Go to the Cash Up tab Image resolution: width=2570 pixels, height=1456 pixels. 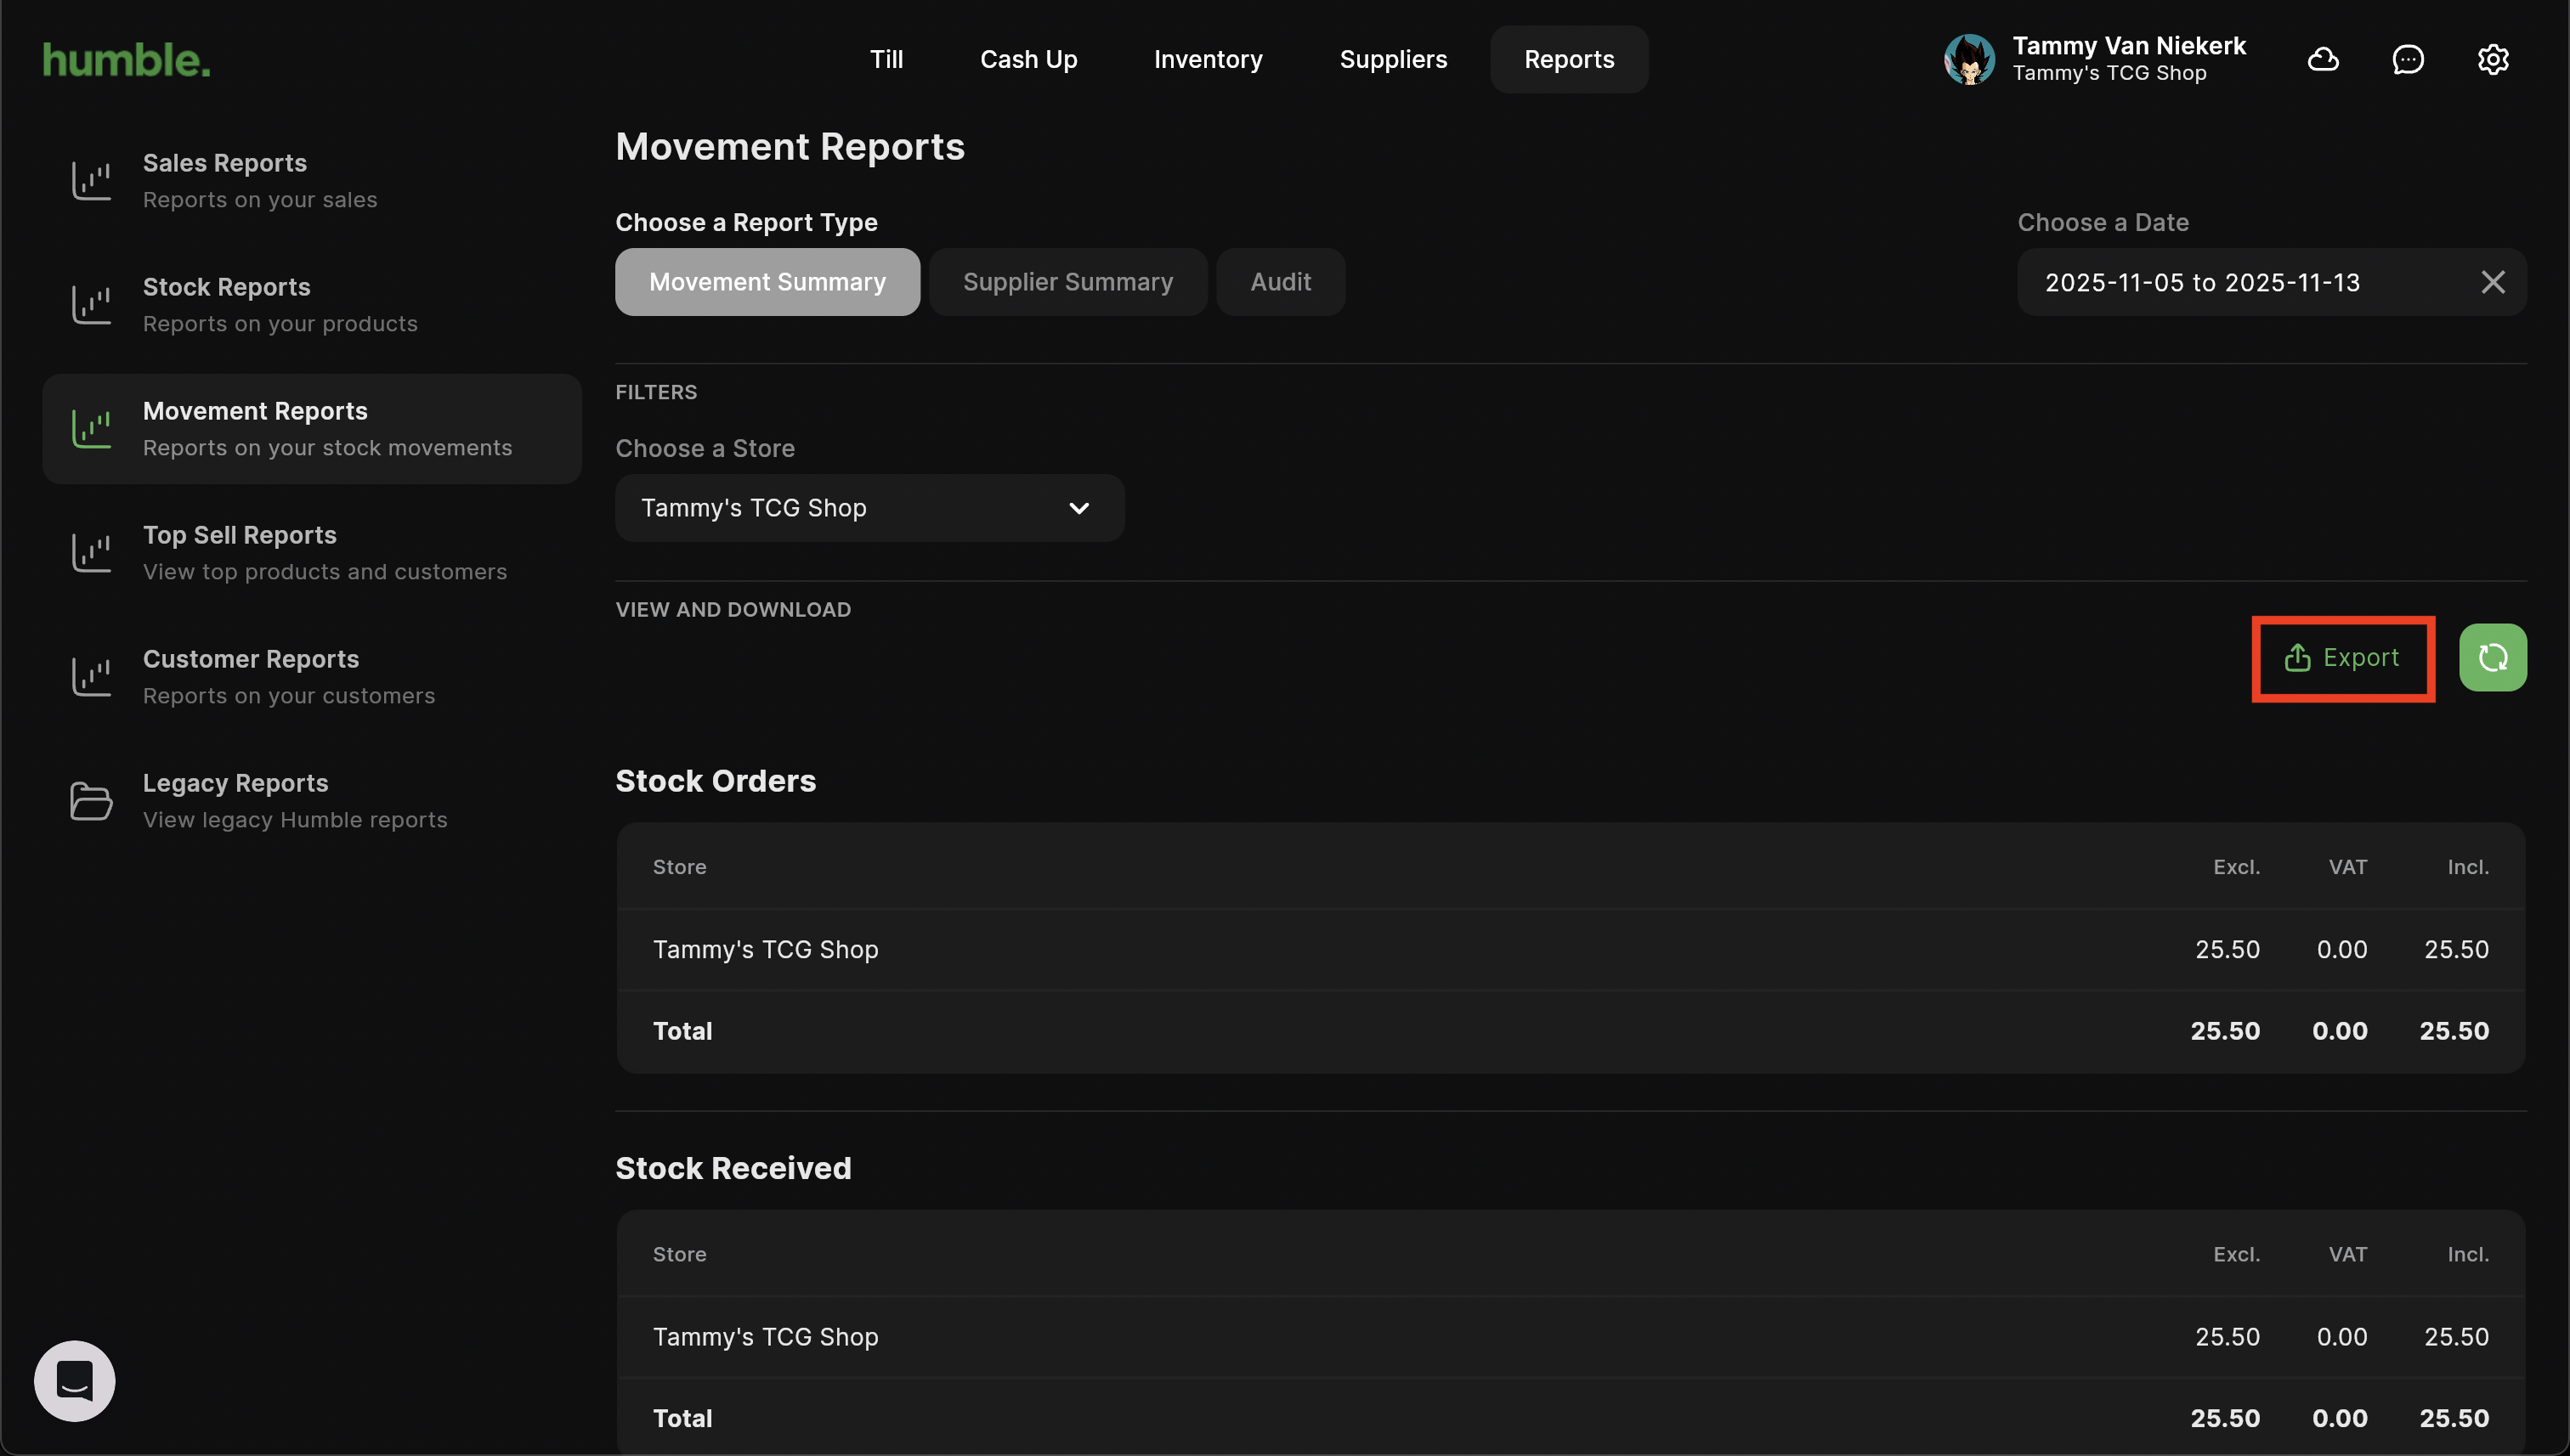(1027, 60)
